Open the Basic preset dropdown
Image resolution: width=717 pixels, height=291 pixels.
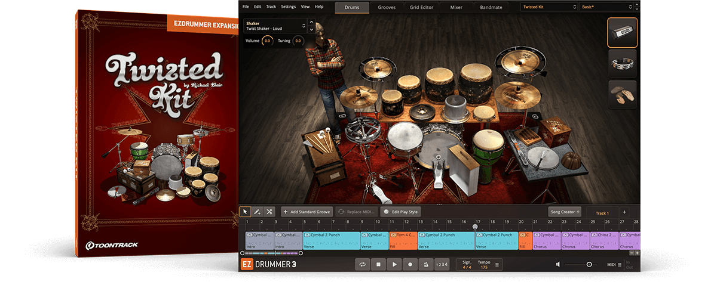coord(606,7)
